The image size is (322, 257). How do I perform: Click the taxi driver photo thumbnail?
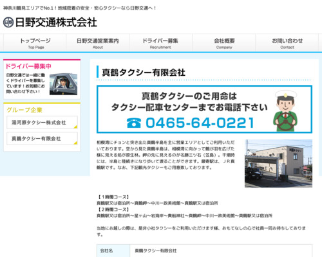tap(63, 84)
